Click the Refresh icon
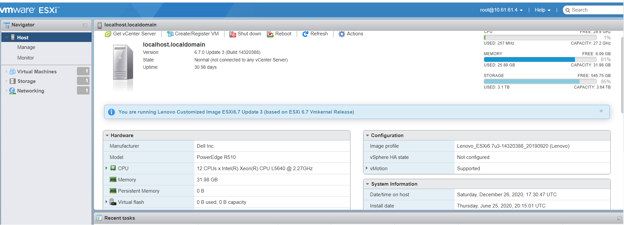 (x=305, y=34)
